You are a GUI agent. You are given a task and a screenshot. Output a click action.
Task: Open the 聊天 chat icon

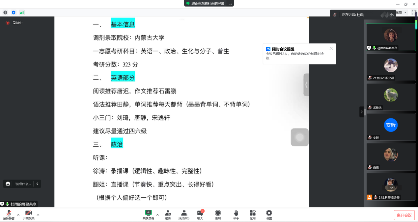[200, 213]
